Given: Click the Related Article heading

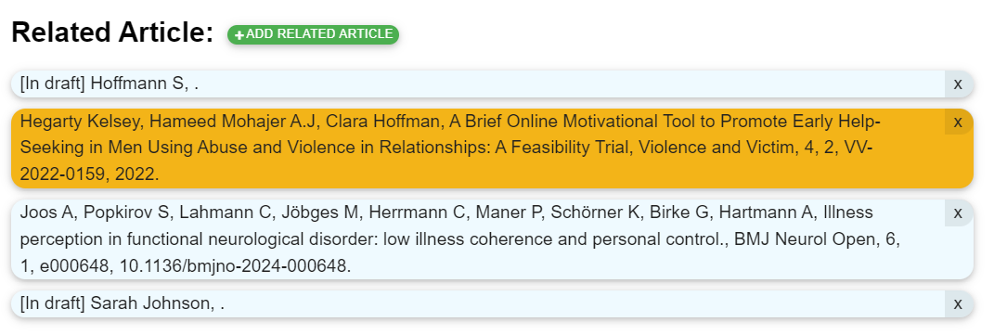Looking at the screenshot, I should [113, 32].
